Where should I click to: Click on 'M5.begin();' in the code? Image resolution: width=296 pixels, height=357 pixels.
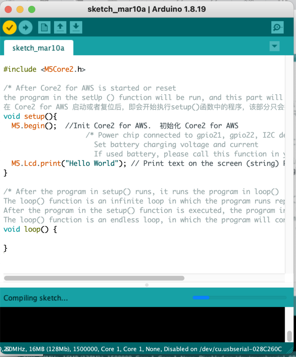34,126
